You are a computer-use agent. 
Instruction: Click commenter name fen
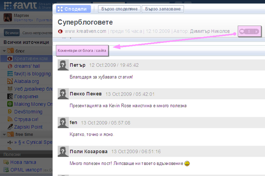point(73,122)
